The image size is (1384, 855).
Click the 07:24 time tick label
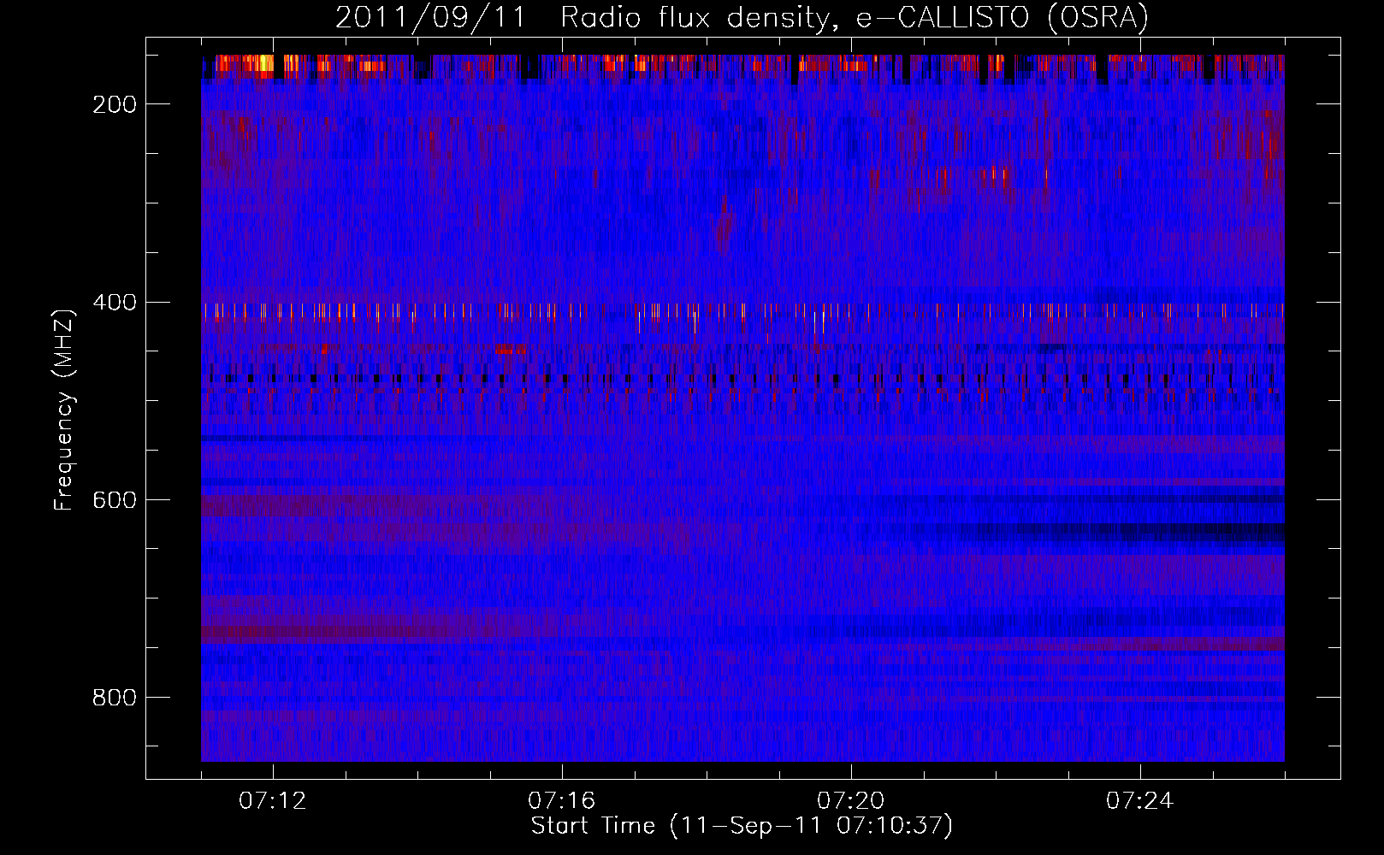point(1140,801)
